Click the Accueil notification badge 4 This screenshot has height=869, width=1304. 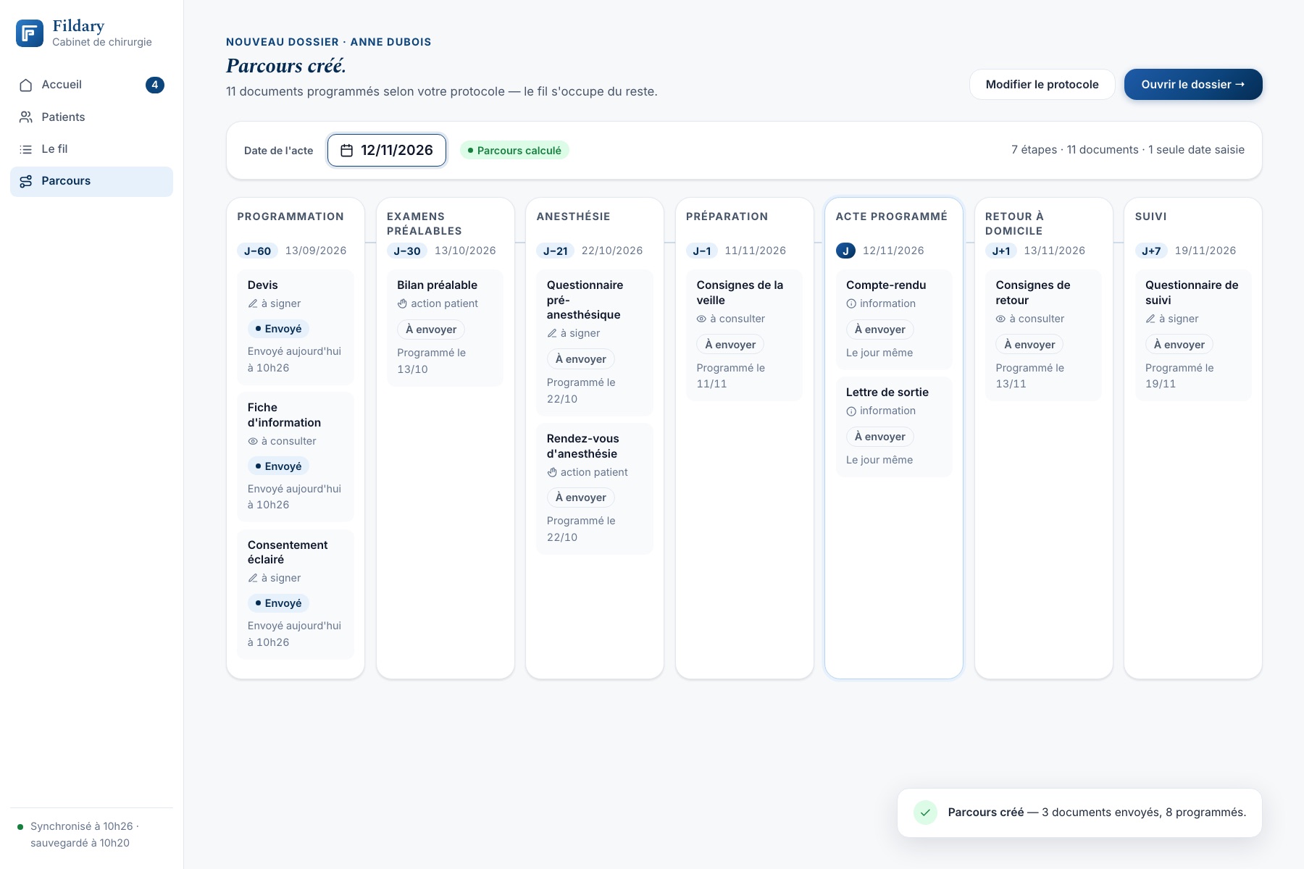[x=155, y=85]
